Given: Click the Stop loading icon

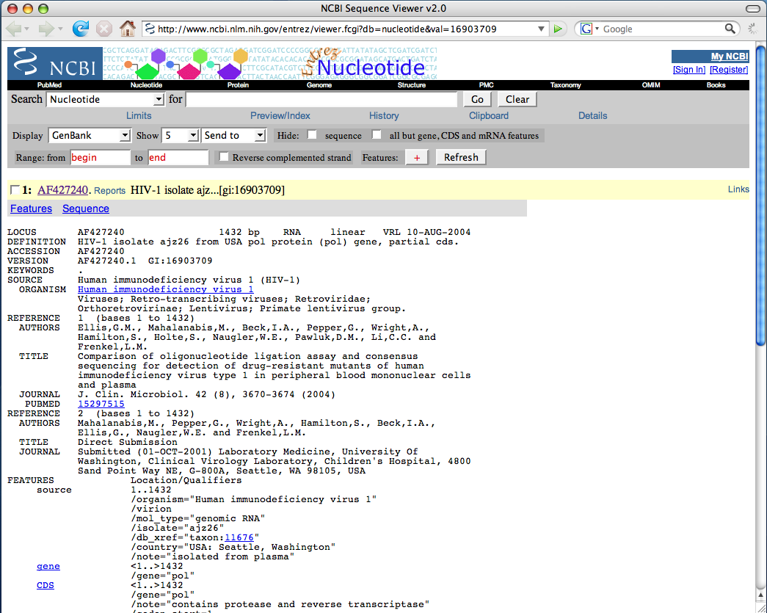Looking at the screenshot, I should click(x=104, y=29).
